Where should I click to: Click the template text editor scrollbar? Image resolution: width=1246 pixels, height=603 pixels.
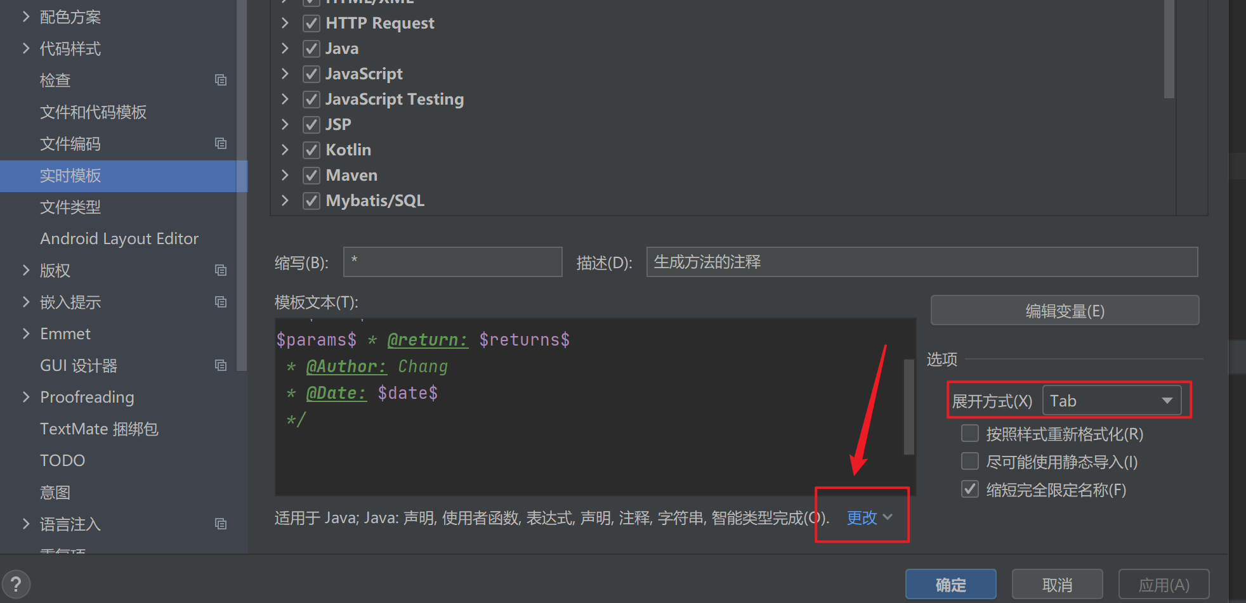click(908, 406)
